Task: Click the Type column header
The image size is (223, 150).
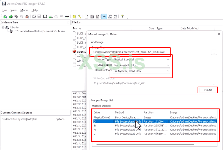Action: pos(160,28)
